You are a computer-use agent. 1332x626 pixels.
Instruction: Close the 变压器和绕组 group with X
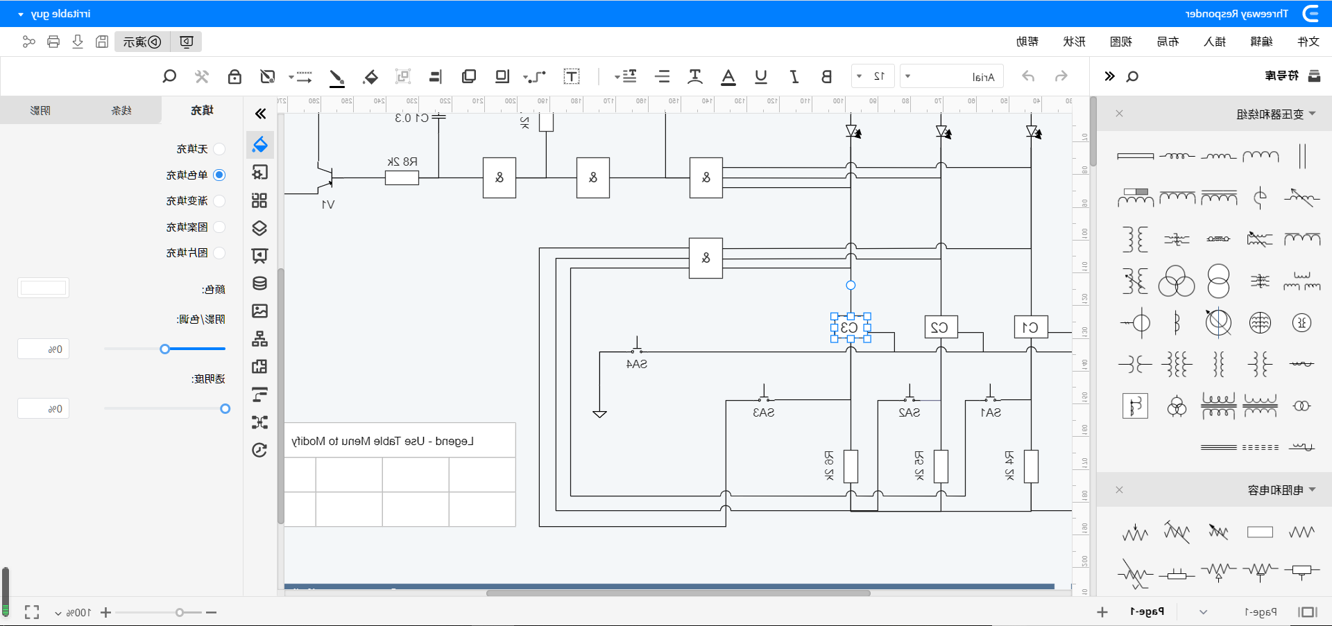click(1119, 114)
